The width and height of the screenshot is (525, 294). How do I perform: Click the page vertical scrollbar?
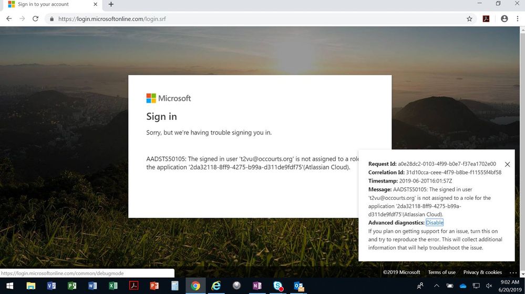[522, 151]
